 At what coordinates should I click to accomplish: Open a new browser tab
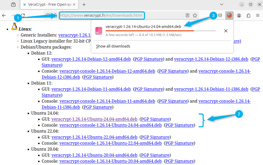click(84, 4)
